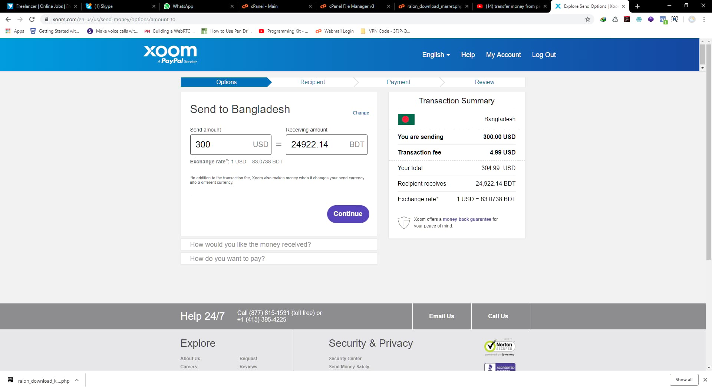Click the site lock icon in address bar
Image resolution: width=712 pixels, height=389 pixels.
pos(47,19)
